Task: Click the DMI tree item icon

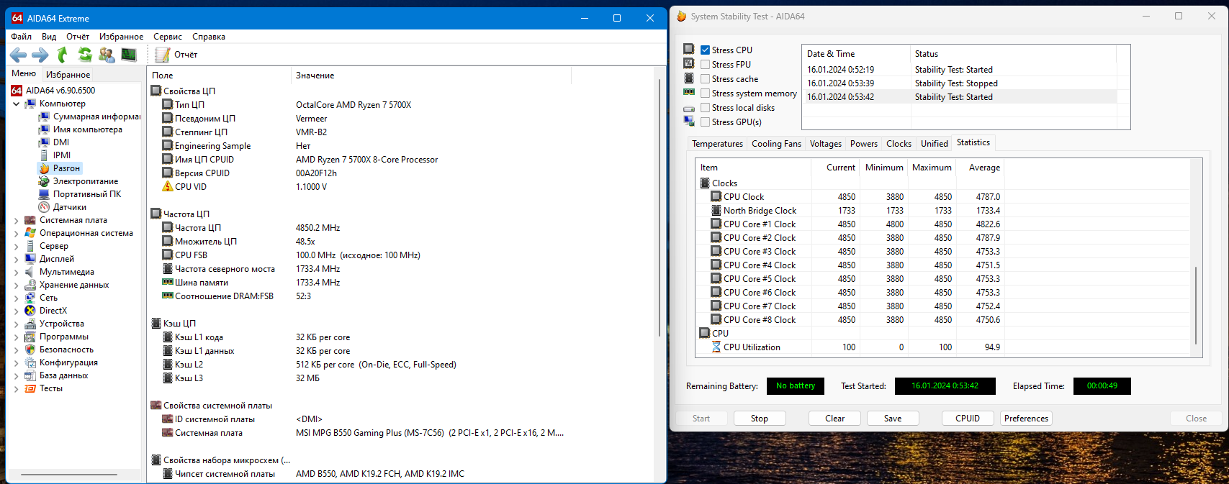Action: pyautogui.click(x=45, y=142)
